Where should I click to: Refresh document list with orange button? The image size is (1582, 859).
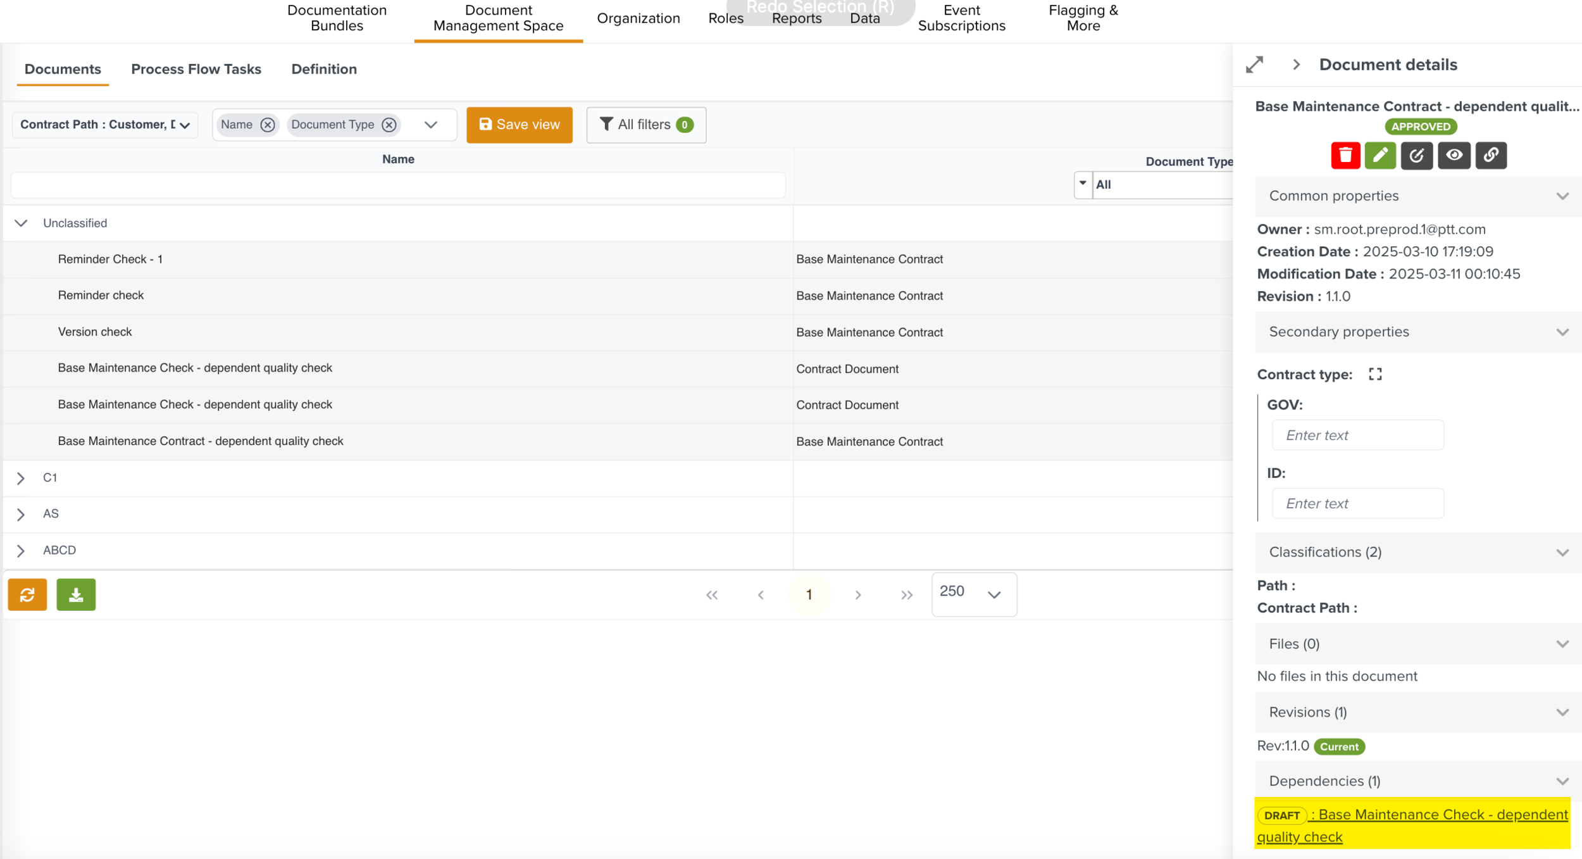pos(27,594)
